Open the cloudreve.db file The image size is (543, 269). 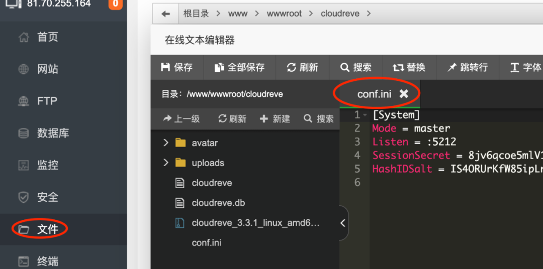(x=218, y=203)
